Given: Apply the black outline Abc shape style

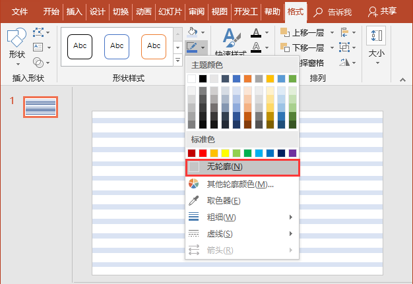Looking at the screenshot, I should click(x=80, y=47).
